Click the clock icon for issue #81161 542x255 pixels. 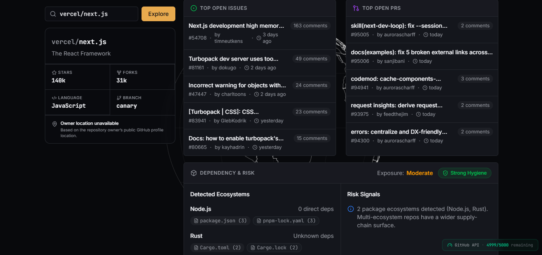(x=247, y=68)
